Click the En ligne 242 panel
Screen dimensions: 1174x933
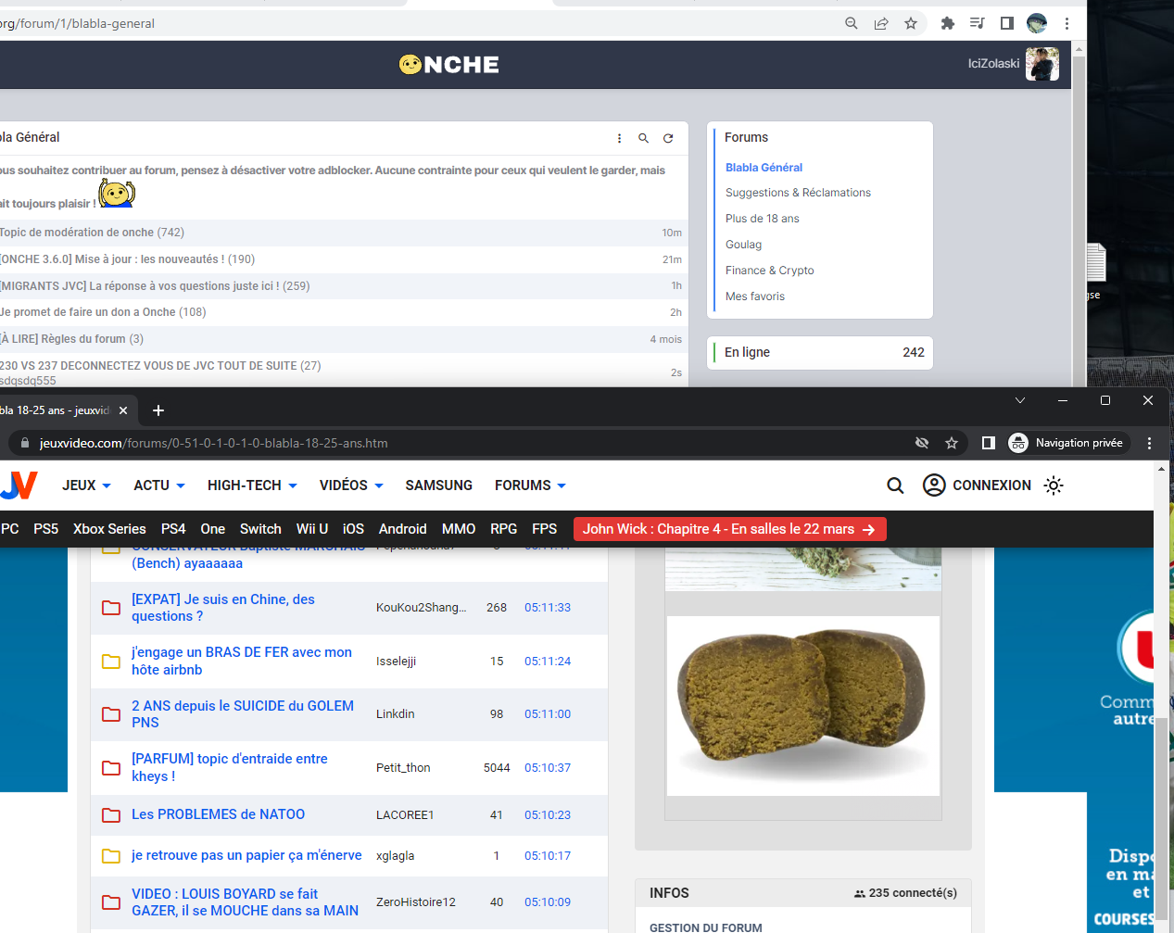click(820, 352)
